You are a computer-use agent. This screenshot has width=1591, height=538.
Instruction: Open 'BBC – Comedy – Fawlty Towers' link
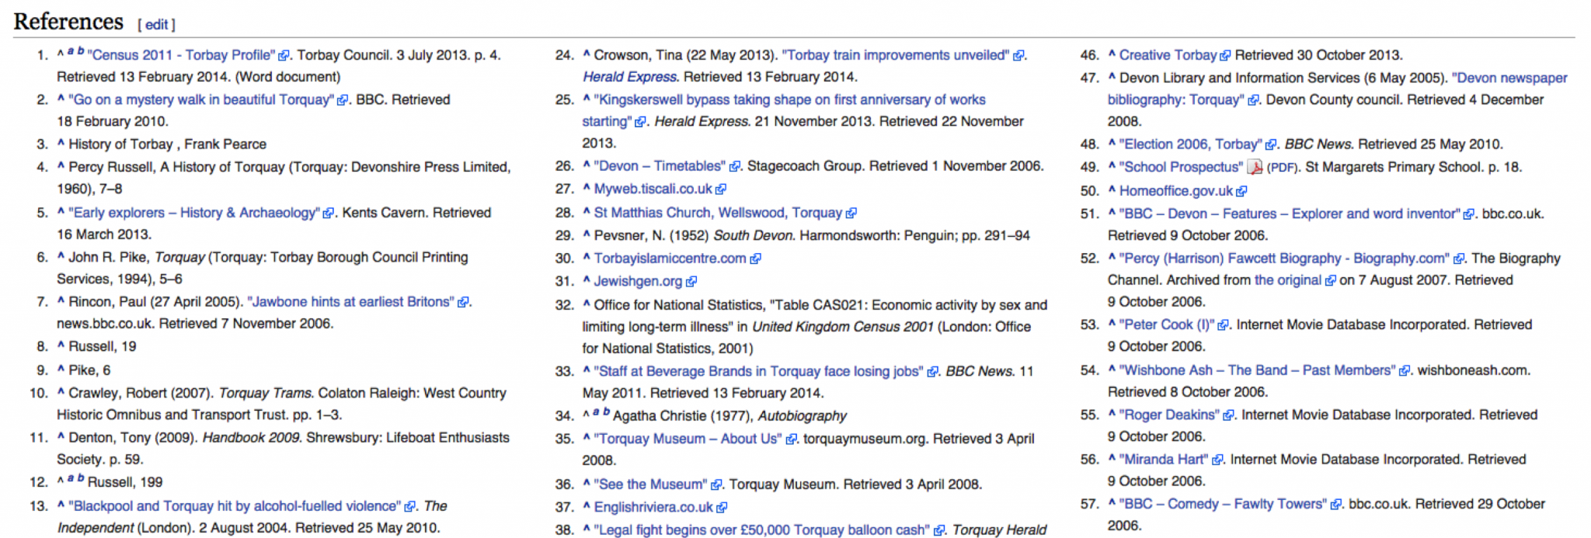coord(1223,504)
